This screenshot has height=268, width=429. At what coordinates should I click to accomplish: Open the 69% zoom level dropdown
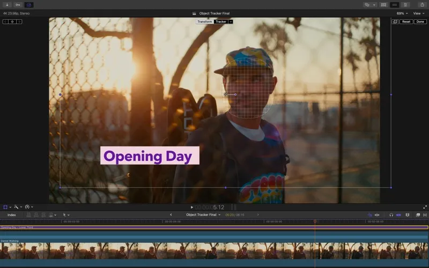(x=402, y=13)
